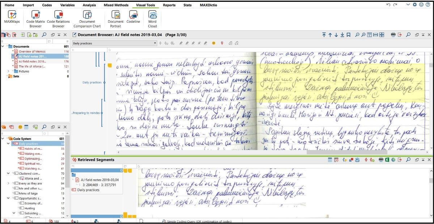Open the Daily practices code dropdown
434x224 pixels.
pyautogui.click(x=155, y=43)
